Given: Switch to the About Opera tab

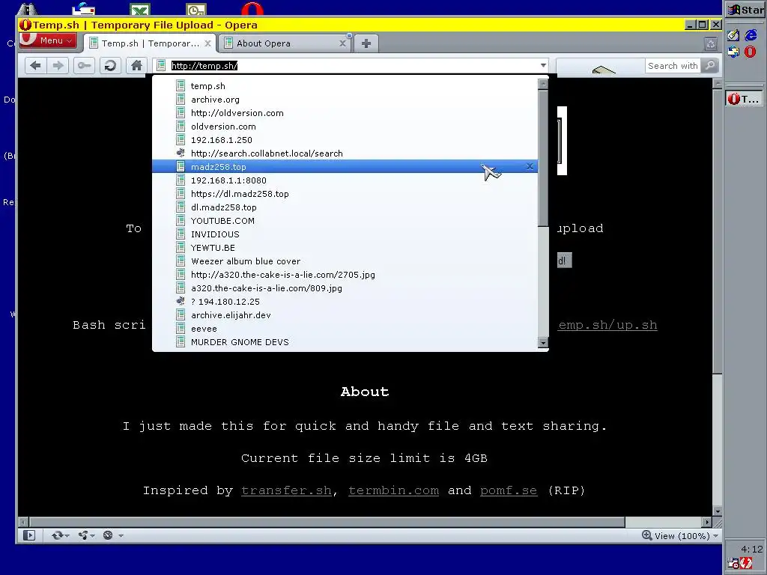Looking at the screenshot, I should tap(285, 43).
